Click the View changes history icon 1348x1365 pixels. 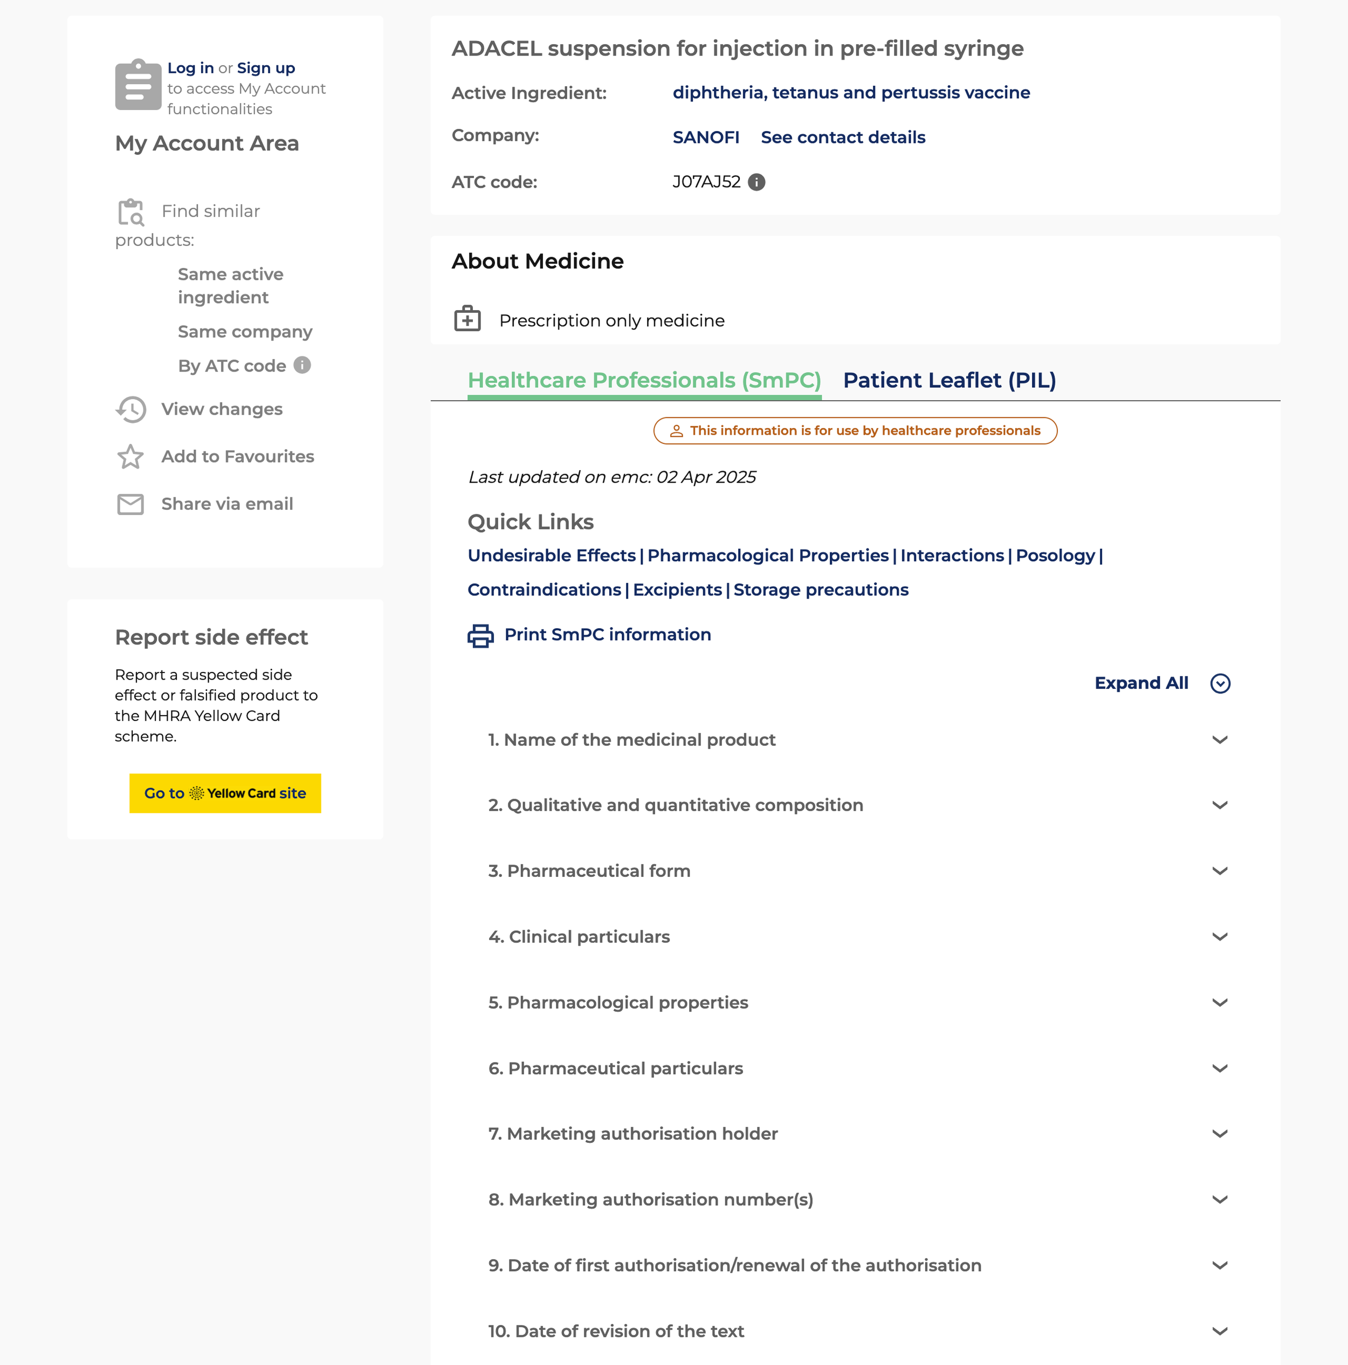tap(132, 409)
